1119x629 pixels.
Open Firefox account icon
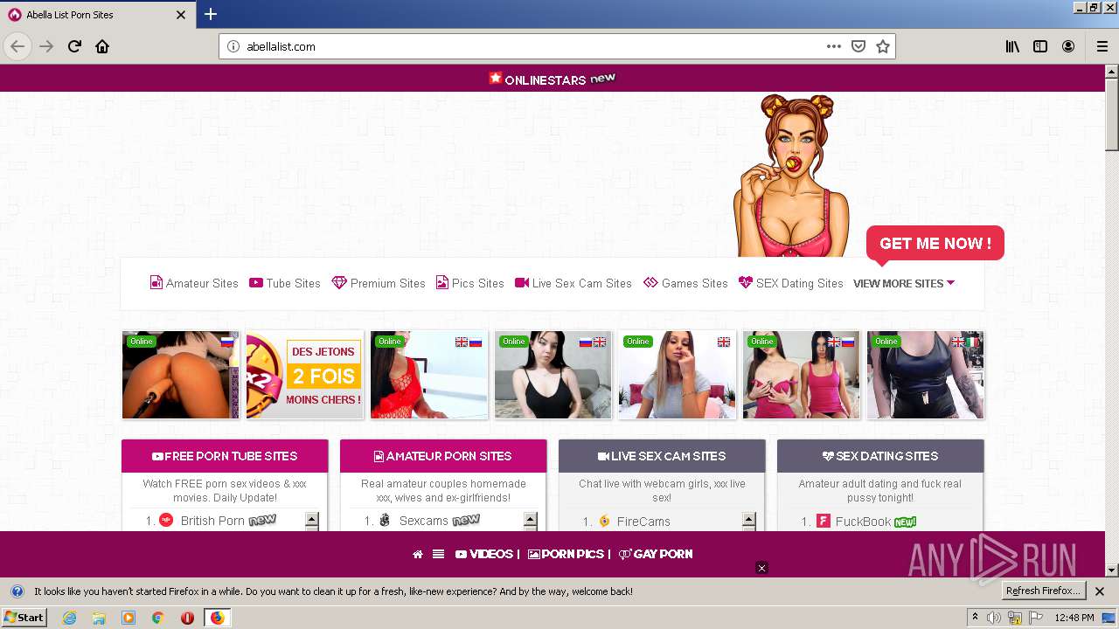1068,46
